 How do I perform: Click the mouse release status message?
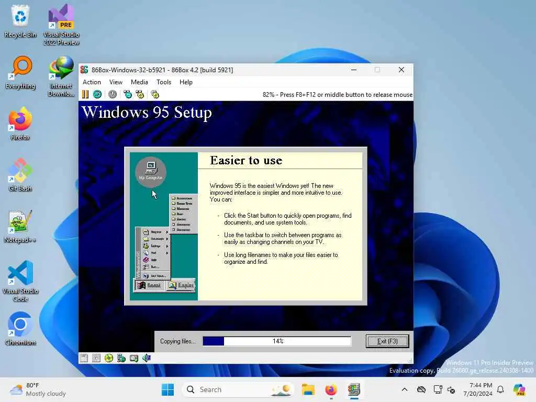(338, 95)
